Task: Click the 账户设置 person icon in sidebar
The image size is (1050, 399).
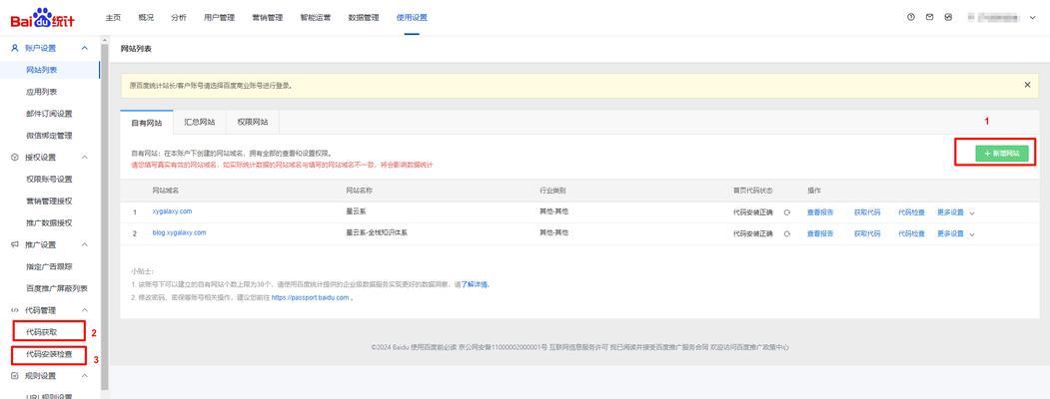Action: pyautogui.click(x=14, y=48)
